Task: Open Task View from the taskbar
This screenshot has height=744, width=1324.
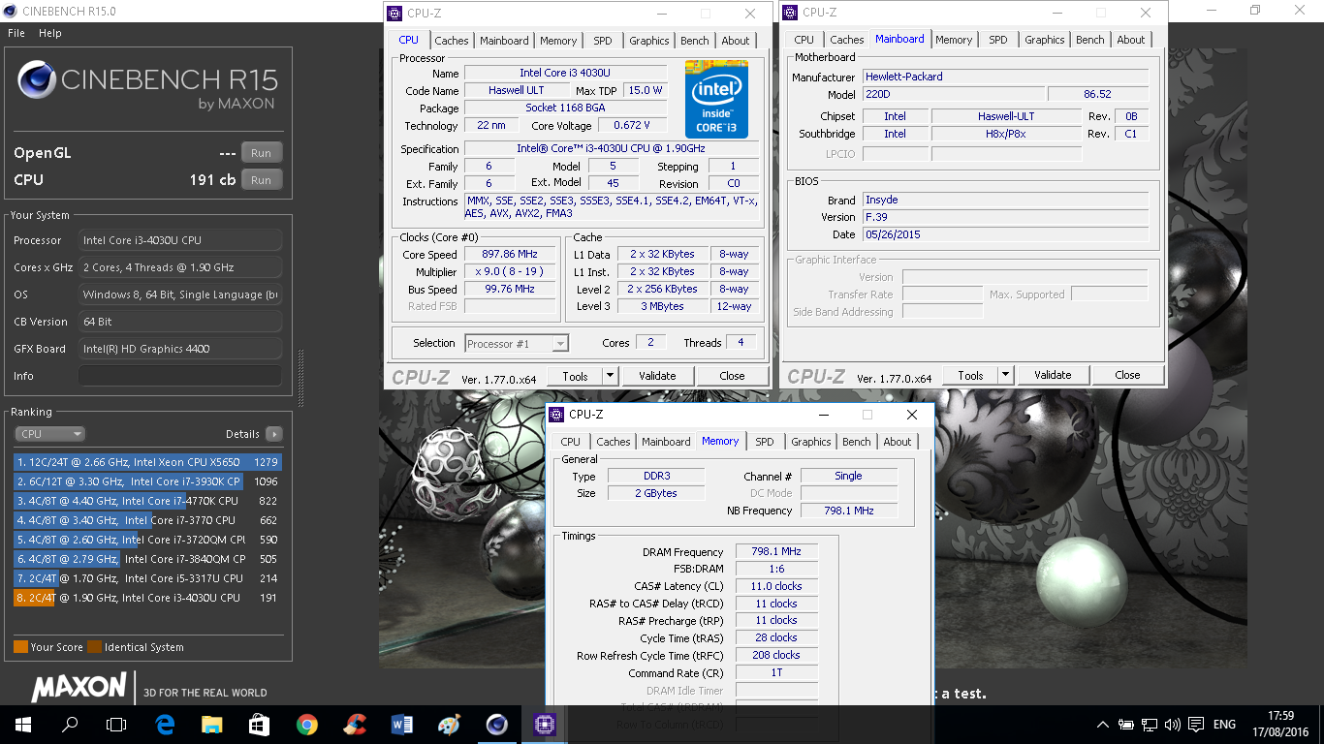Action: [116, 724]
